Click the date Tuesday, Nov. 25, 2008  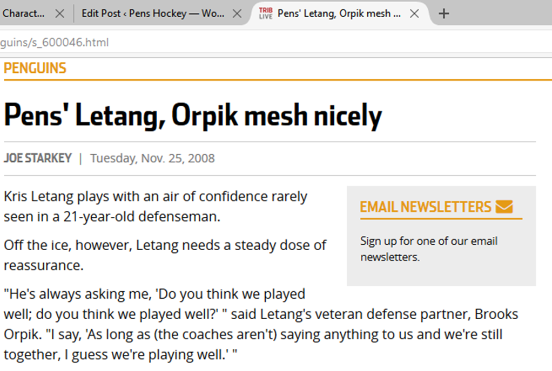[152, 159]
